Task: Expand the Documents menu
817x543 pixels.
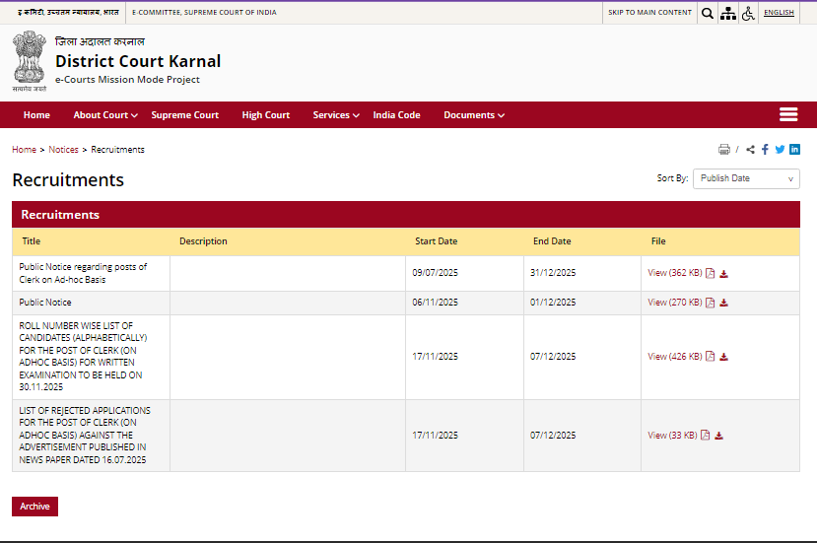Action: coord(474,114)
